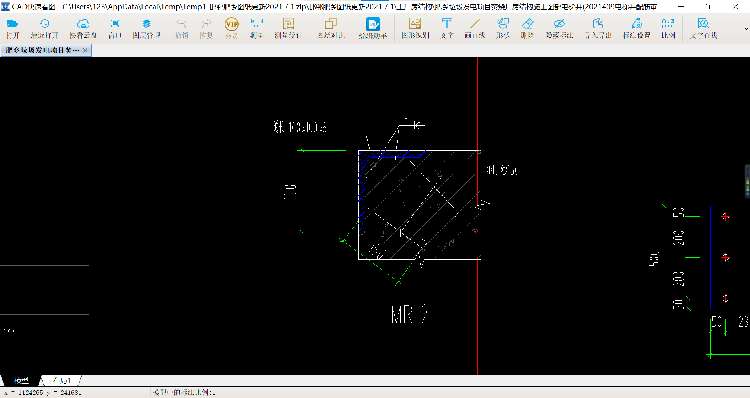The height and width of the screenshot is (398, 750).
Task: Expand the toolbar overflow chevron
Action: pyautogui.click(x=745, y=28)
